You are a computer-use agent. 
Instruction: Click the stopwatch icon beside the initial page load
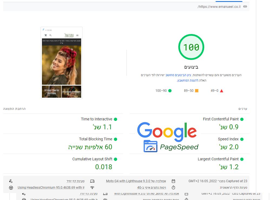click(x=173, y=188)
